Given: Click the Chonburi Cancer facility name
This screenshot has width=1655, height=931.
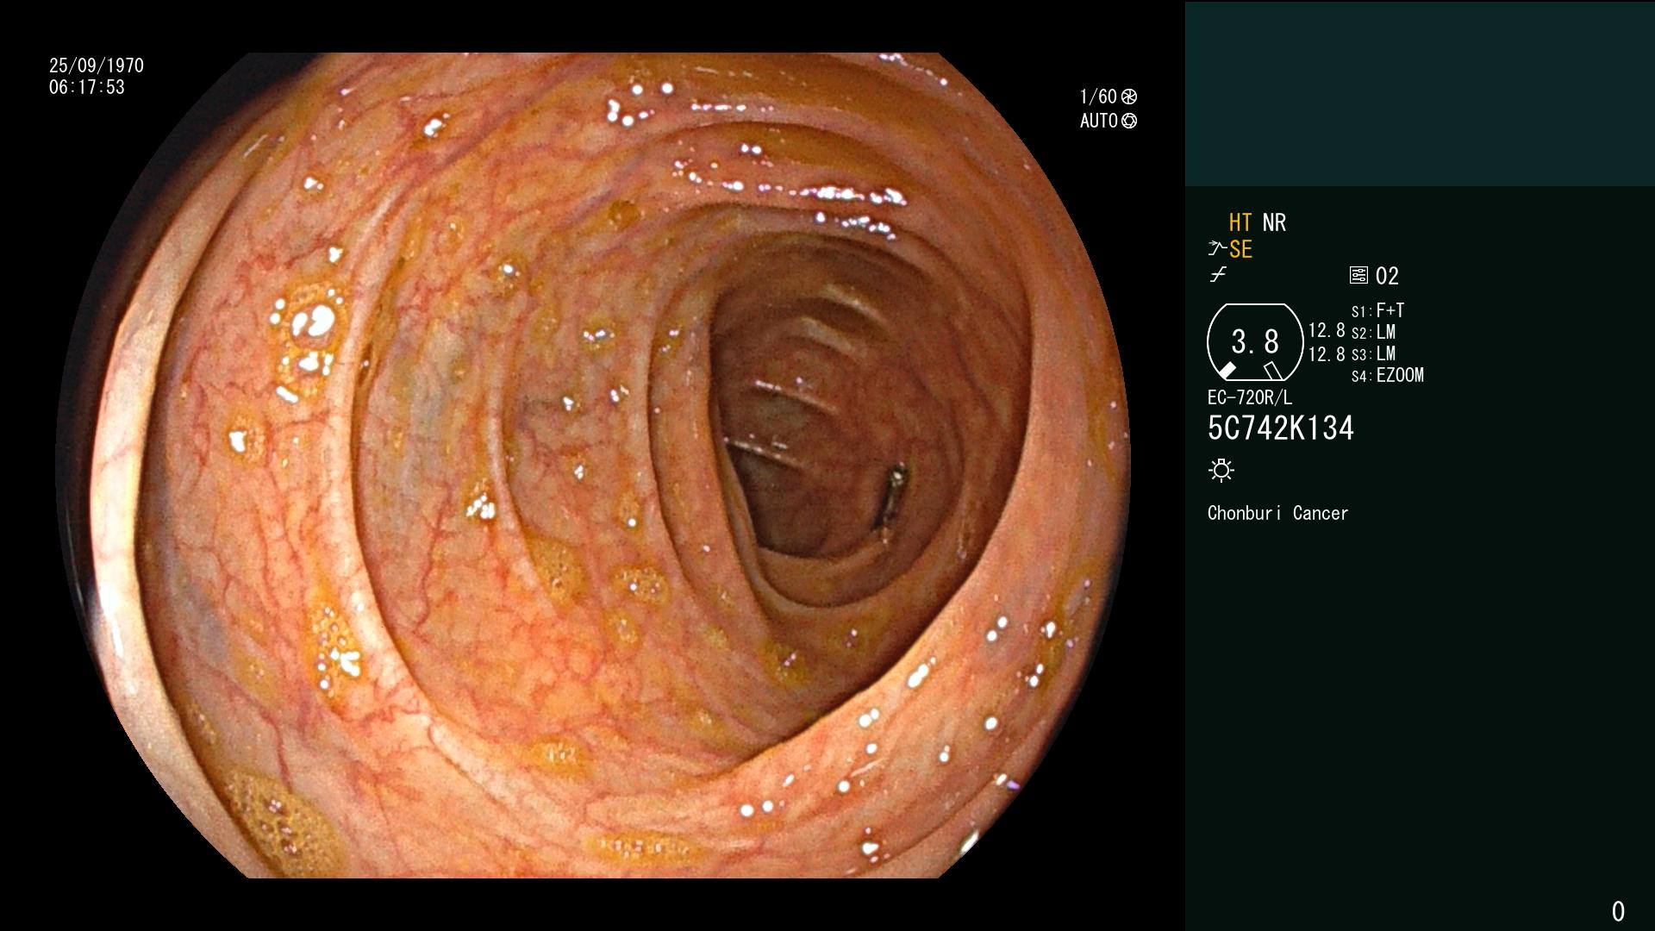Looking at the screenshot, I should point(1277,513).
